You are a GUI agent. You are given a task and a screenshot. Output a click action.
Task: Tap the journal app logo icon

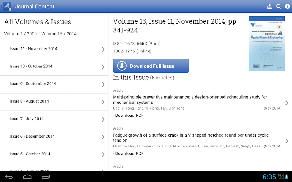[x=7, y=7]
